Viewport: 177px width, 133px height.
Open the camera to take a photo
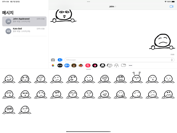tap(53, 60)
